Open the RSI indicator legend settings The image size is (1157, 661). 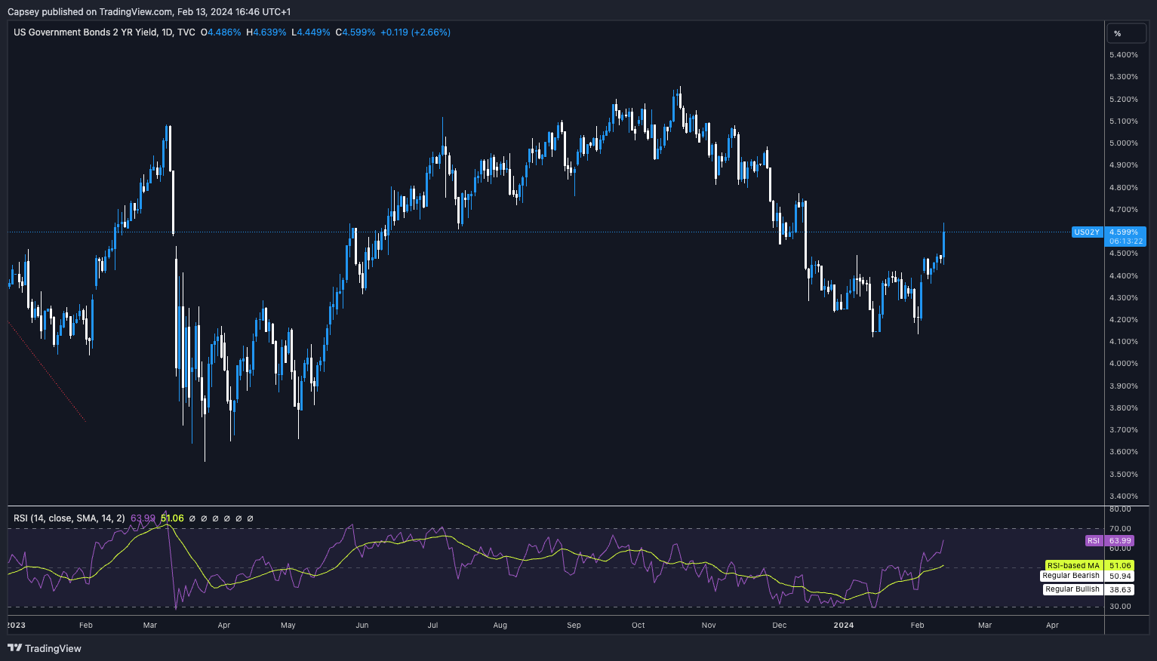[69, 518]
